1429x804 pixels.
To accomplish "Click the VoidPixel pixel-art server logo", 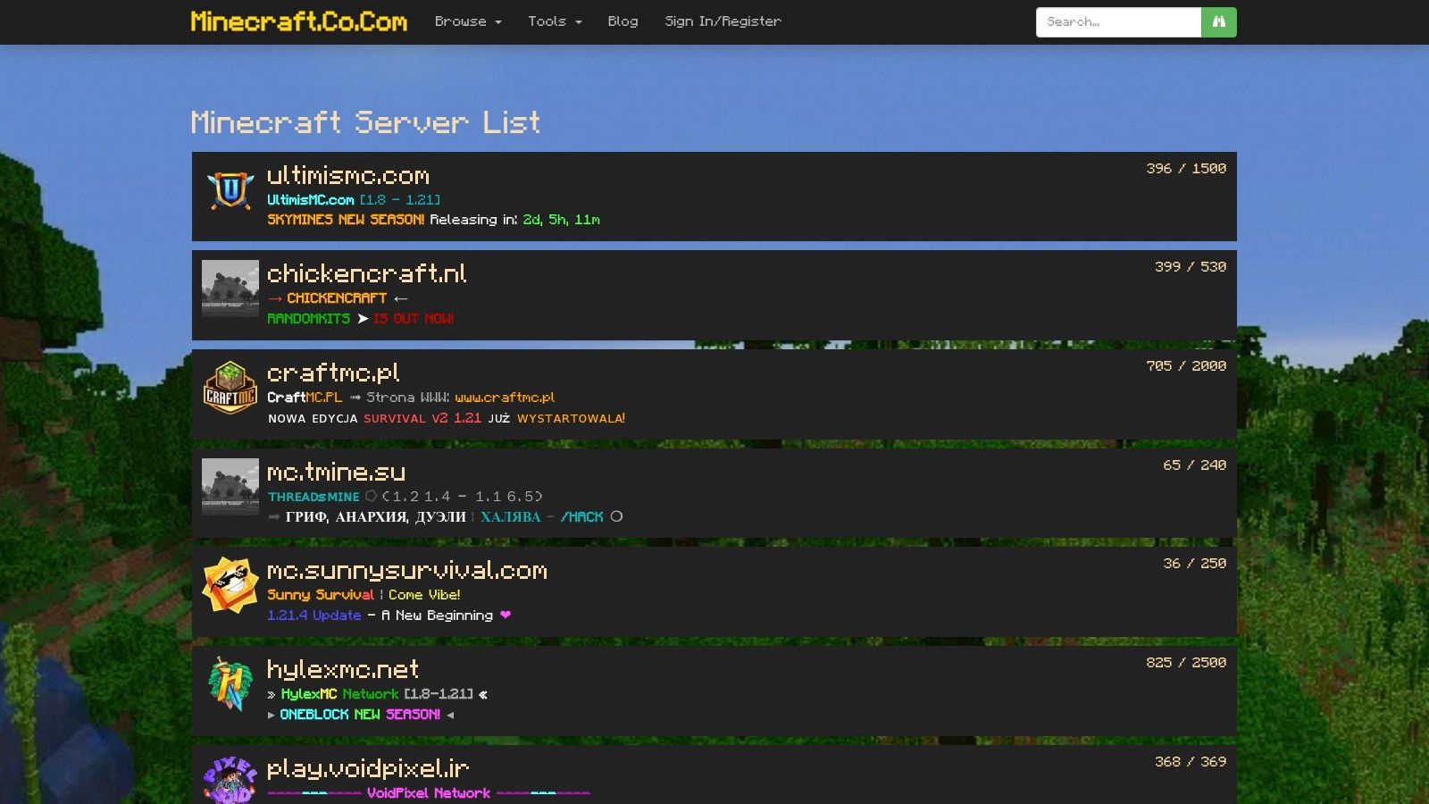I will click(230, 779).
